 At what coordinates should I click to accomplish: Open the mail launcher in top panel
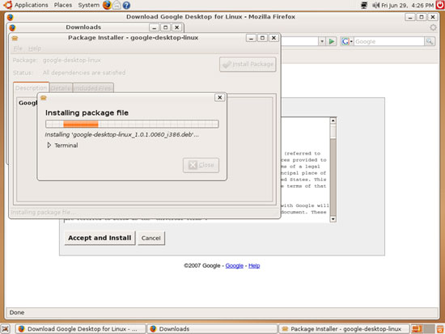point(117,5)
